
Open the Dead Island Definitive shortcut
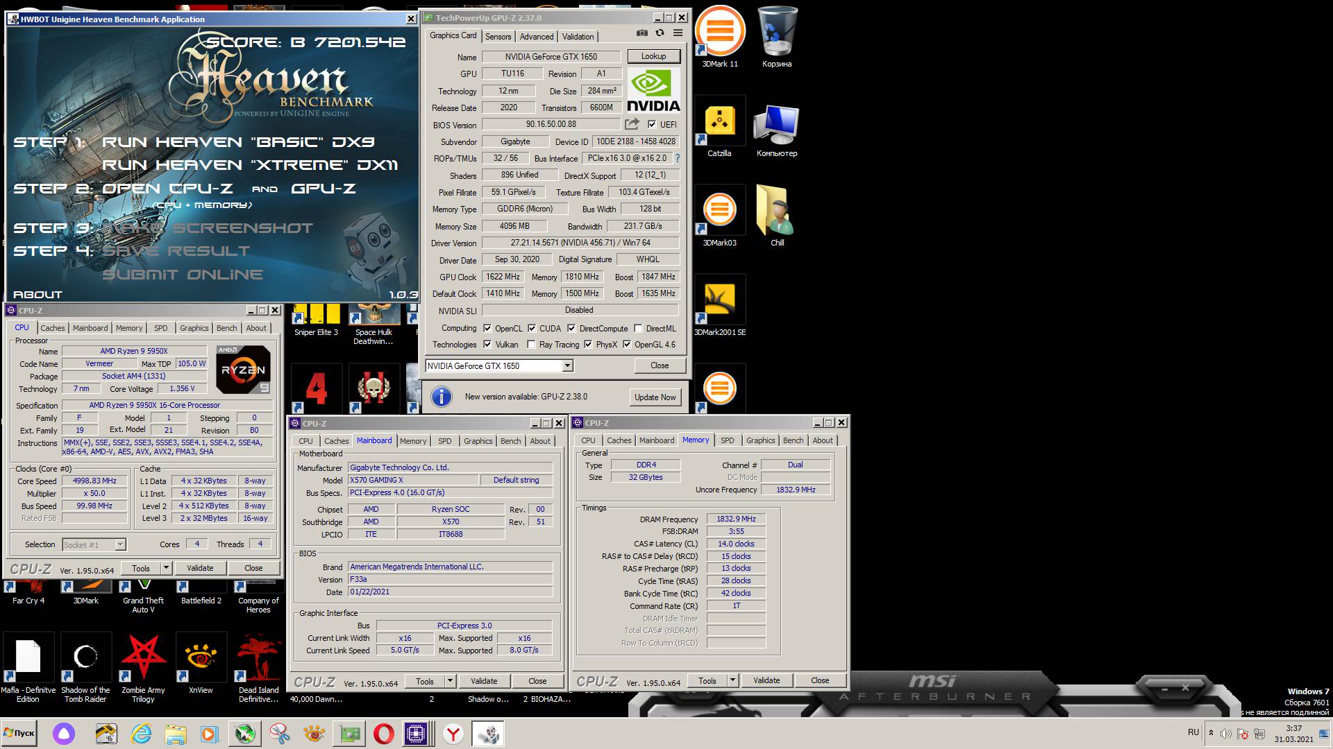[x=258, y=667]
